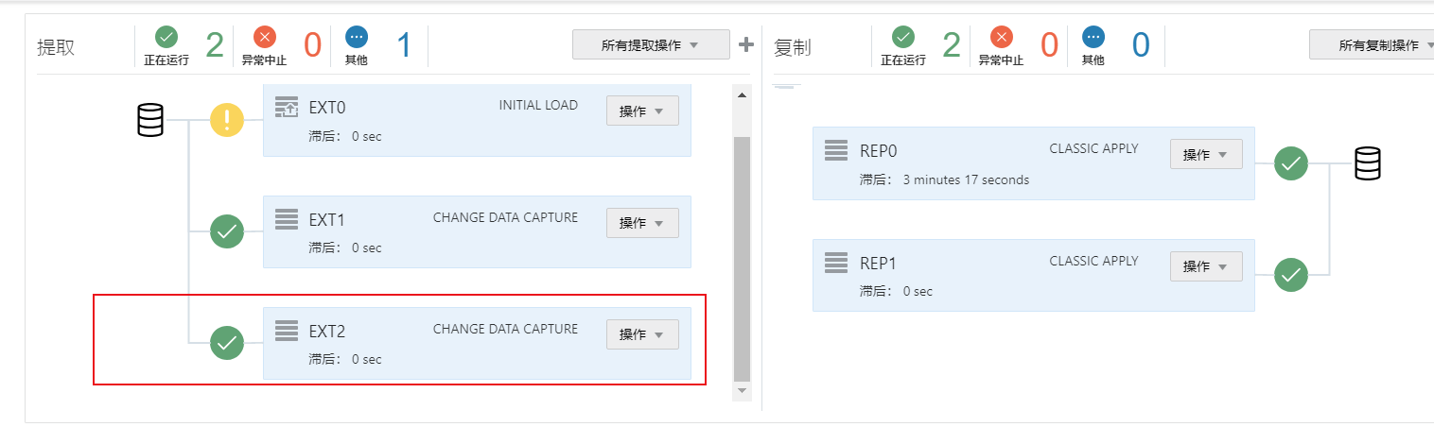Click the plus icon to add an extract
The image size is (1434, 427).
tap(745, 44)
